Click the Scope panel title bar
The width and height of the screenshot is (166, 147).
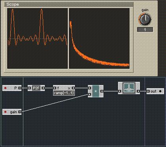(x=69, y=4)
